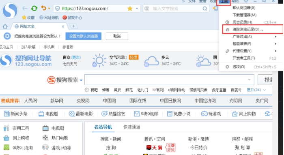The image size is (284, 155).
Task: Click the orange undo arrow icon
Action: 44,8
